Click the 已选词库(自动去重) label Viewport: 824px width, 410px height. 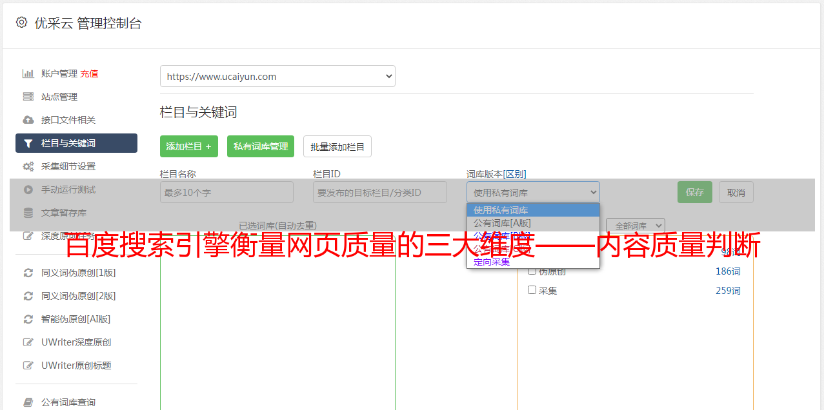pyautogui.click(x=277, y=226)
